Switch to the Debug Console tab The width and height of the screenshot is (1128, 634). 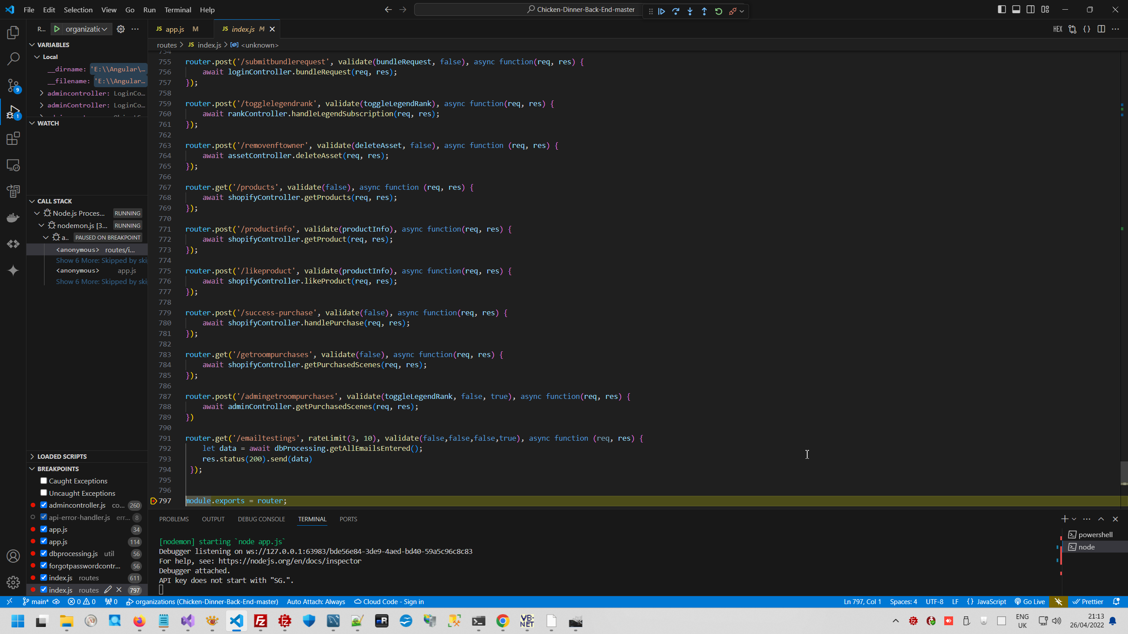(x=261, y=519)
